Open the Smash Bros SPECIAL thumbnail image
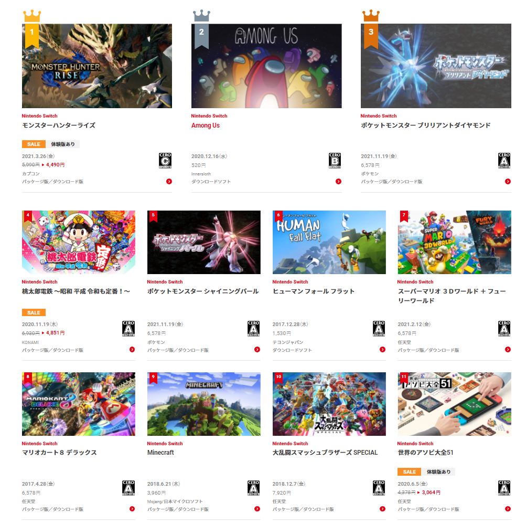The width and height of the screenshot is (526, 523). (x=329, y=404)
